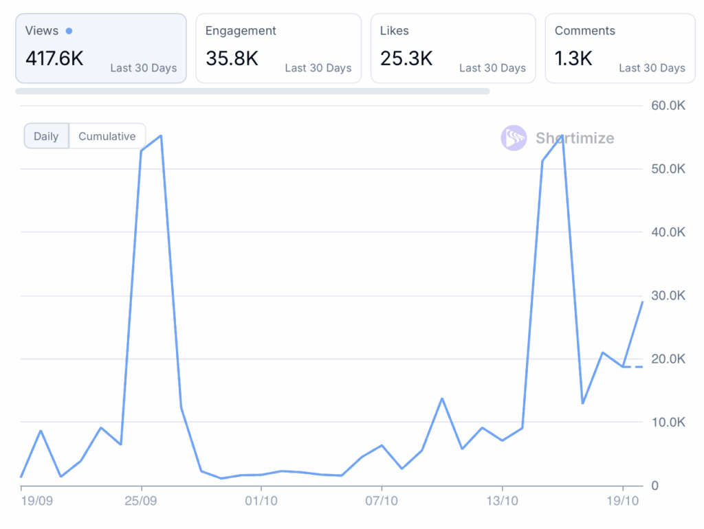
Task: Select the Views metric card
Action: coord(101,48)
